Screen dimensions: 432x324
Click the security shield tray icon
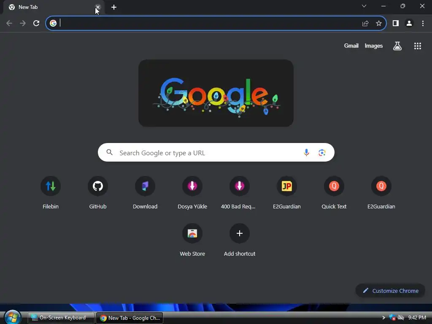point(392,318)
